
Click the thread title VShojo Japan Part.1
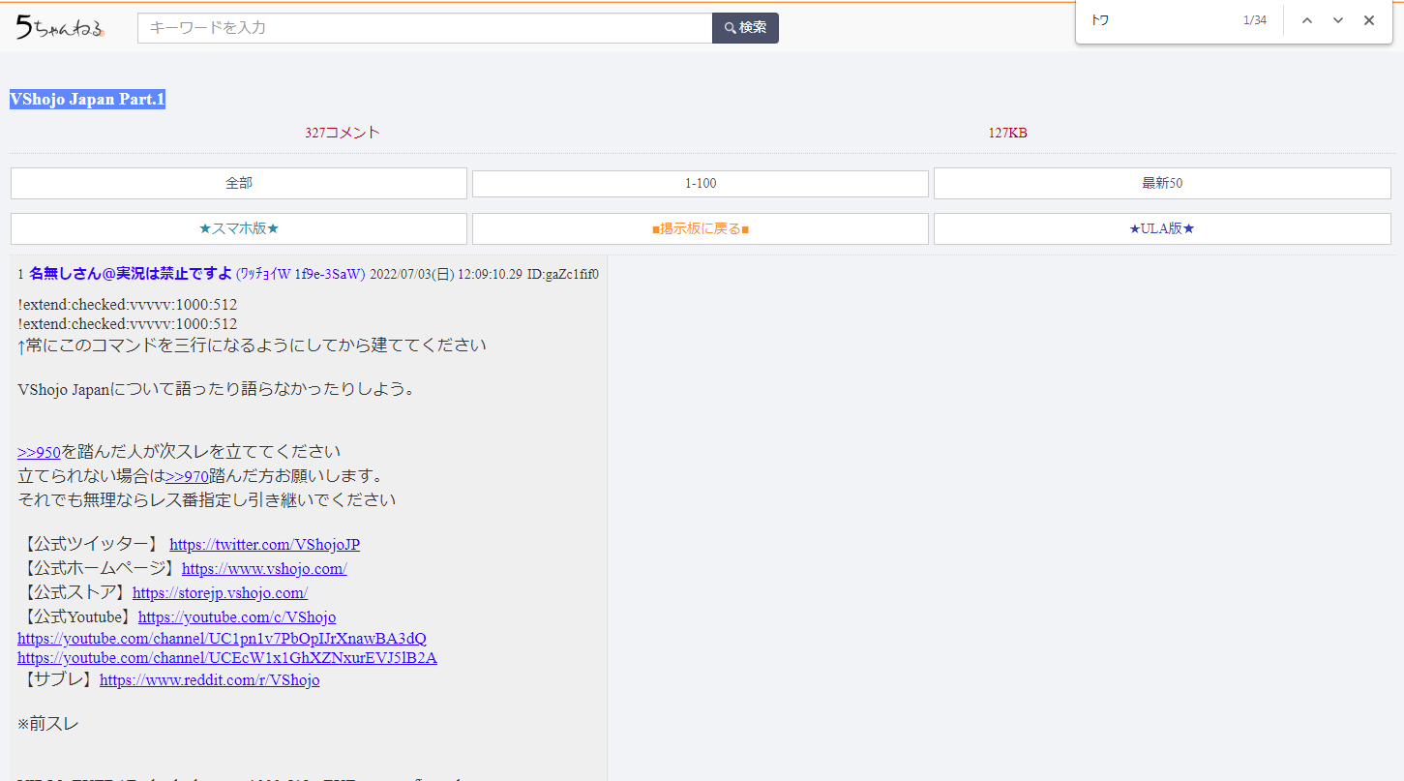(87, 100)
